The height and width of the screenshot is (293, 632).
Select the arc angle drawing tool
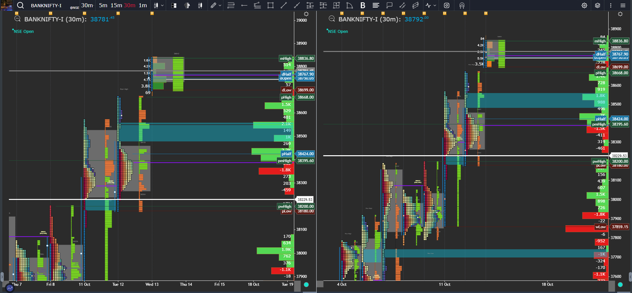pos(349,5)
